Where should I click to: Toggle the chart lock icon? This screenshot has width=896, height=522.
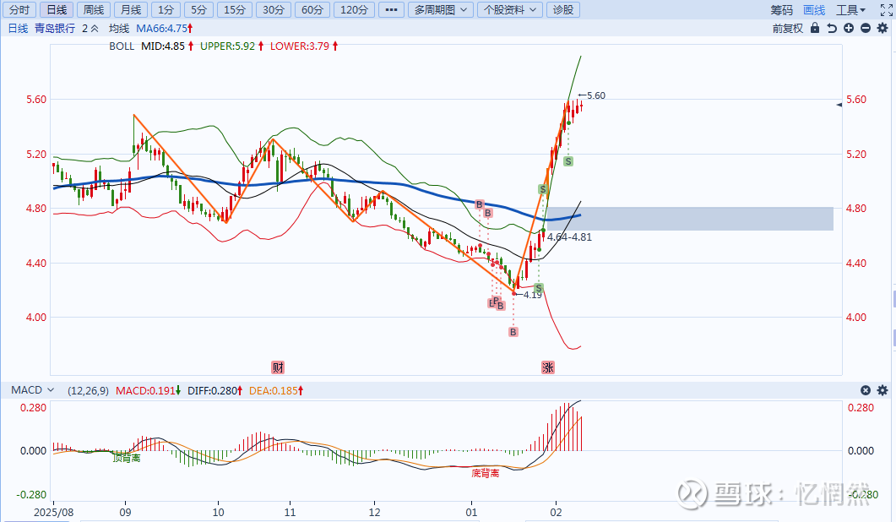pyautogui.click(x=815, y=28)
